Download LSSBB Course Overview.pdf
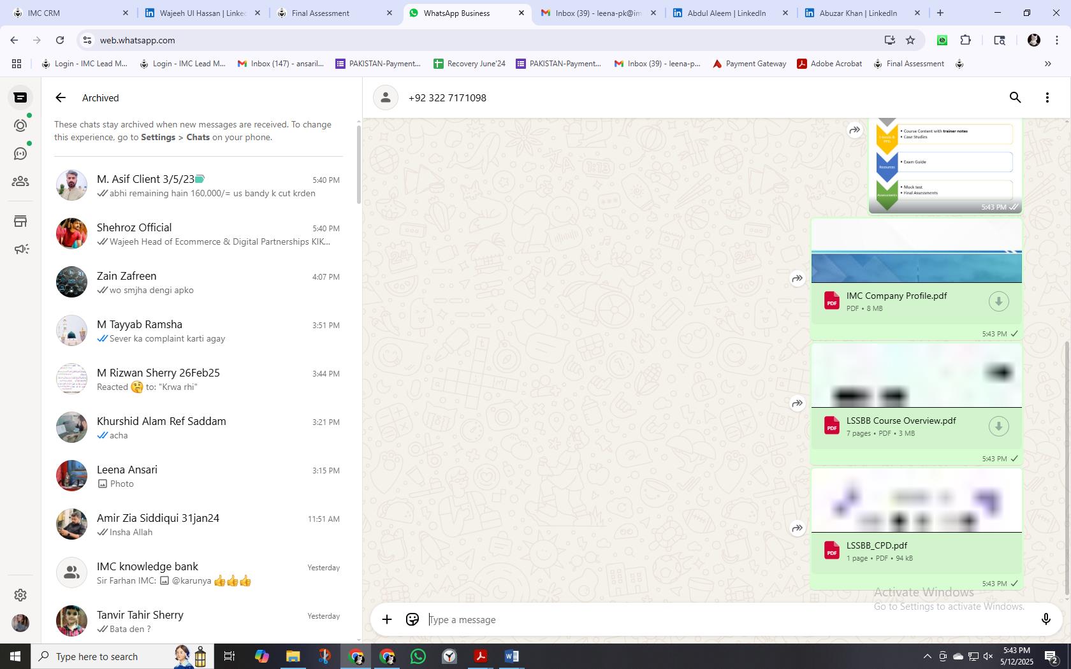The image size is (1071, 669). tap(998, 426)
